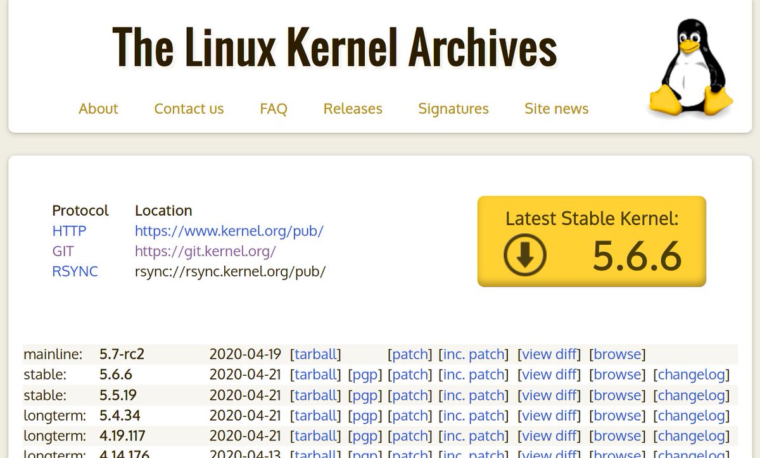View diff for longterm 5.4.34

pos(550,416)
